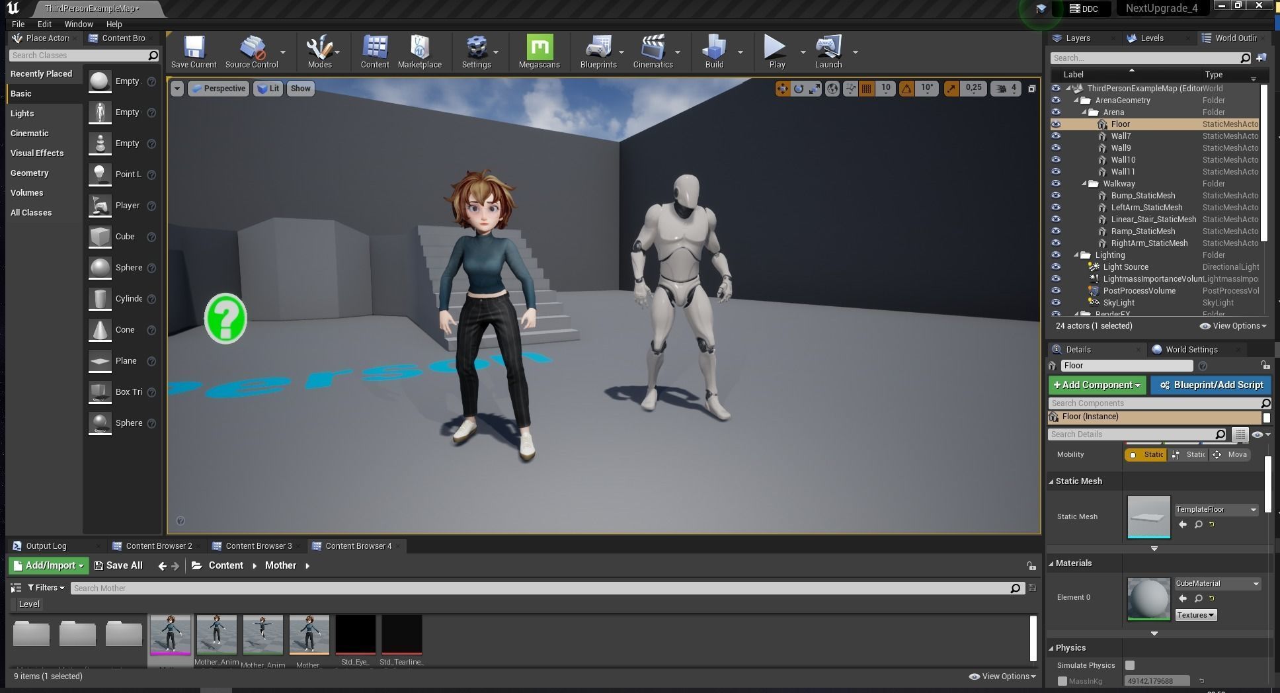Open the TemplateFloor static mesh dropdown
1280x693 pixels.
pyautogui.click(x=1216, y=510)
